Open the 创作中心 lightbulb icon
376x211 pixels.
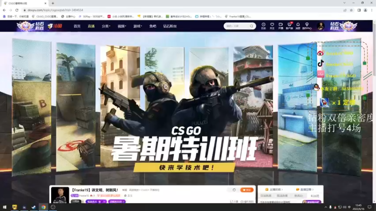pos(307,26)
